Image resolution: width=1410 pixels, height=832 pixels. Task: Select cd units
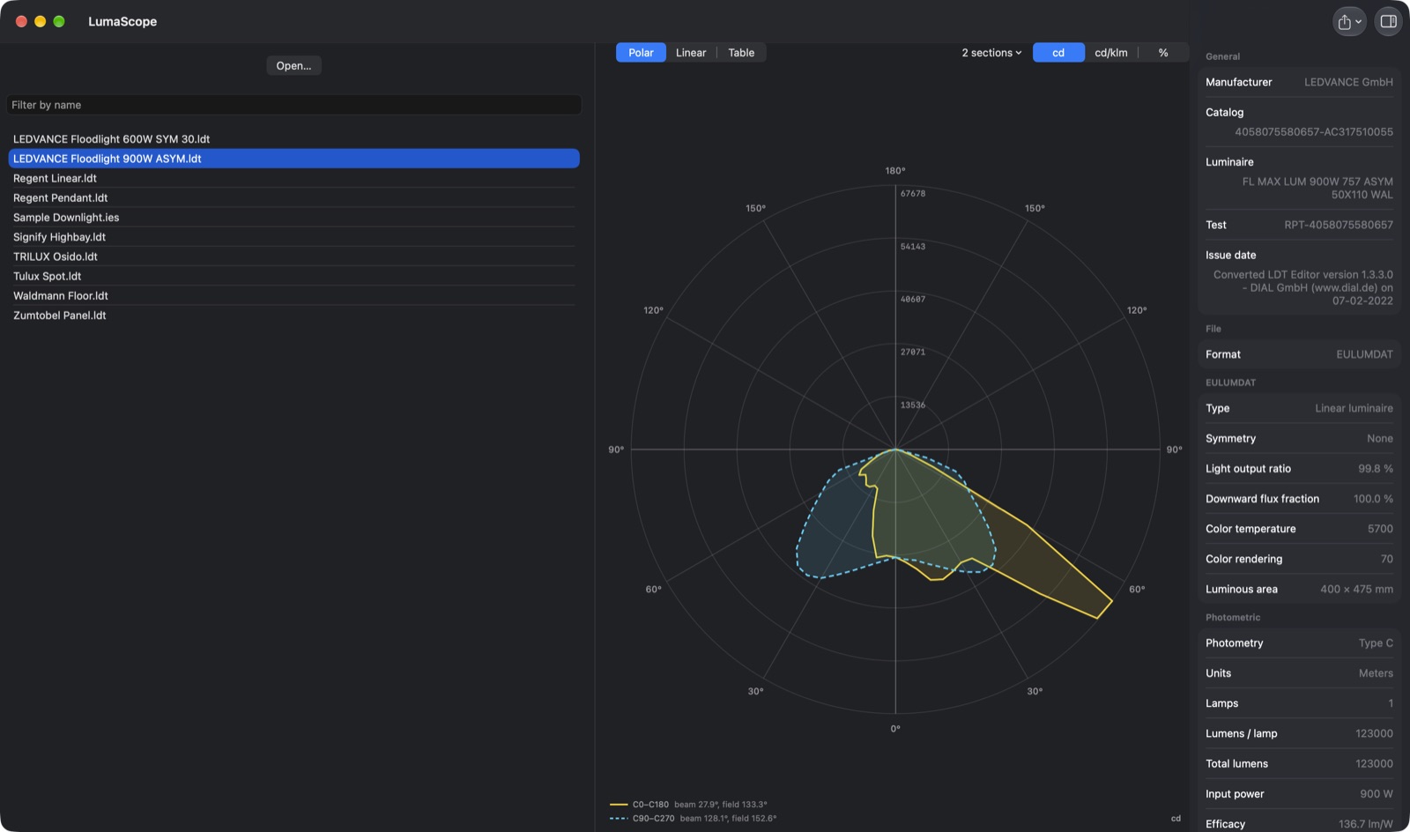(x=1058, y=53)
